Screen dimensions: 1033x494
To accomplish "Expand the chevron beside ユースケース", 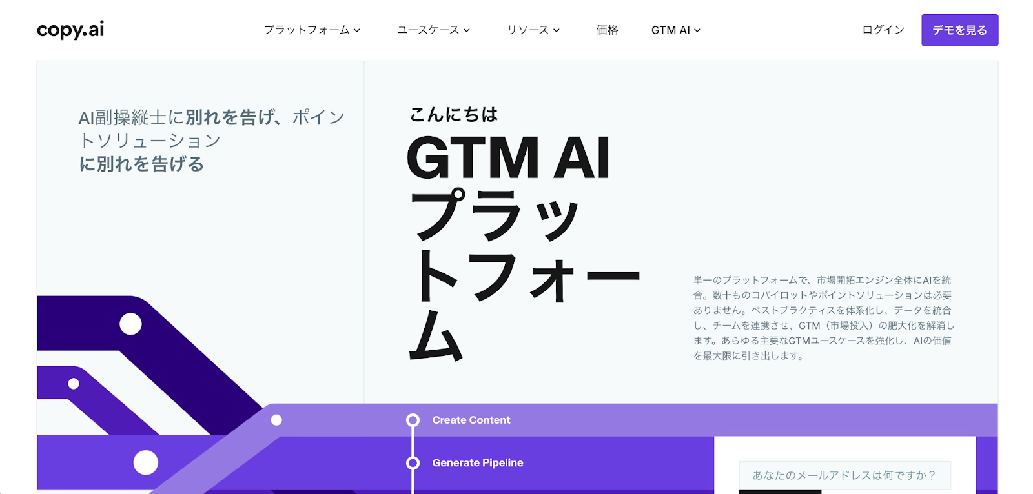I will pos(467,30).
